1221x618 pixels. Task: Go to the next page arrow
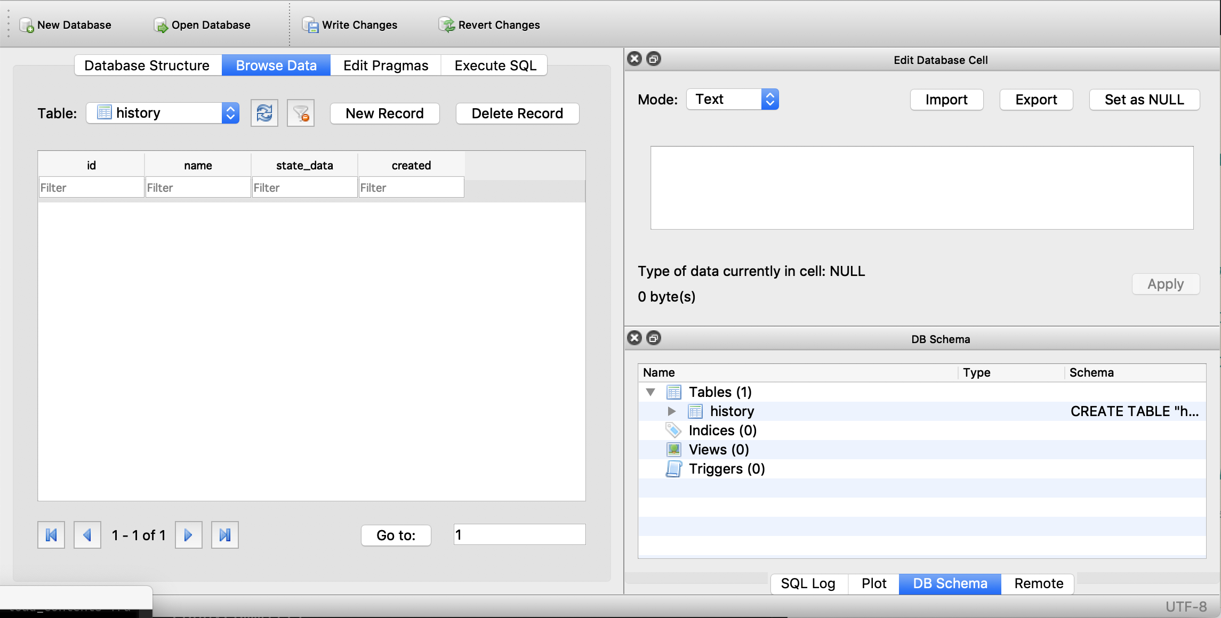[189, 535]
